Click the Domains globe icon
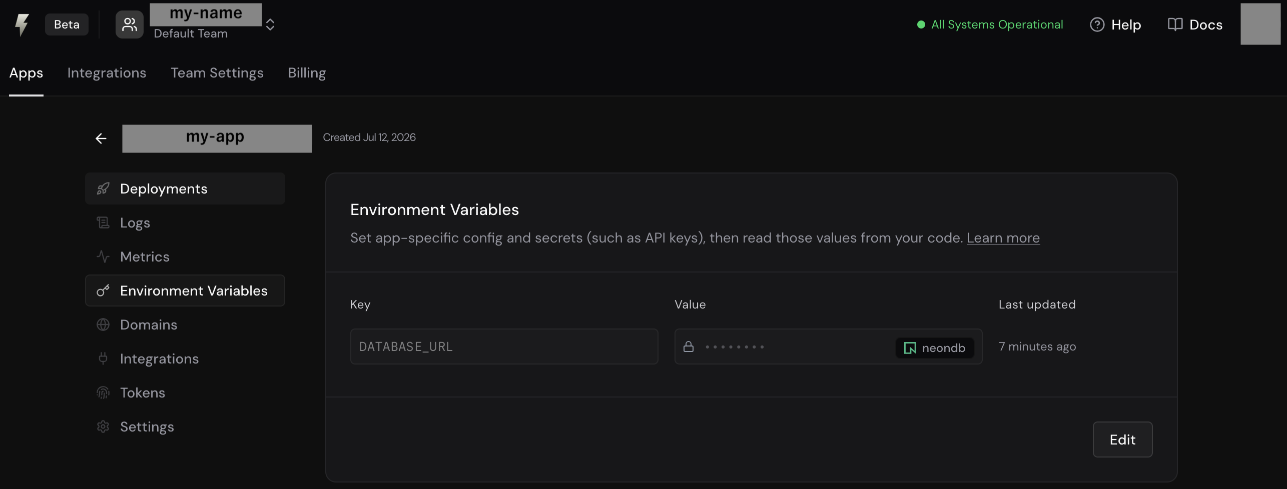This screenshot has height=489, width=1287. [x=103, y=324]
